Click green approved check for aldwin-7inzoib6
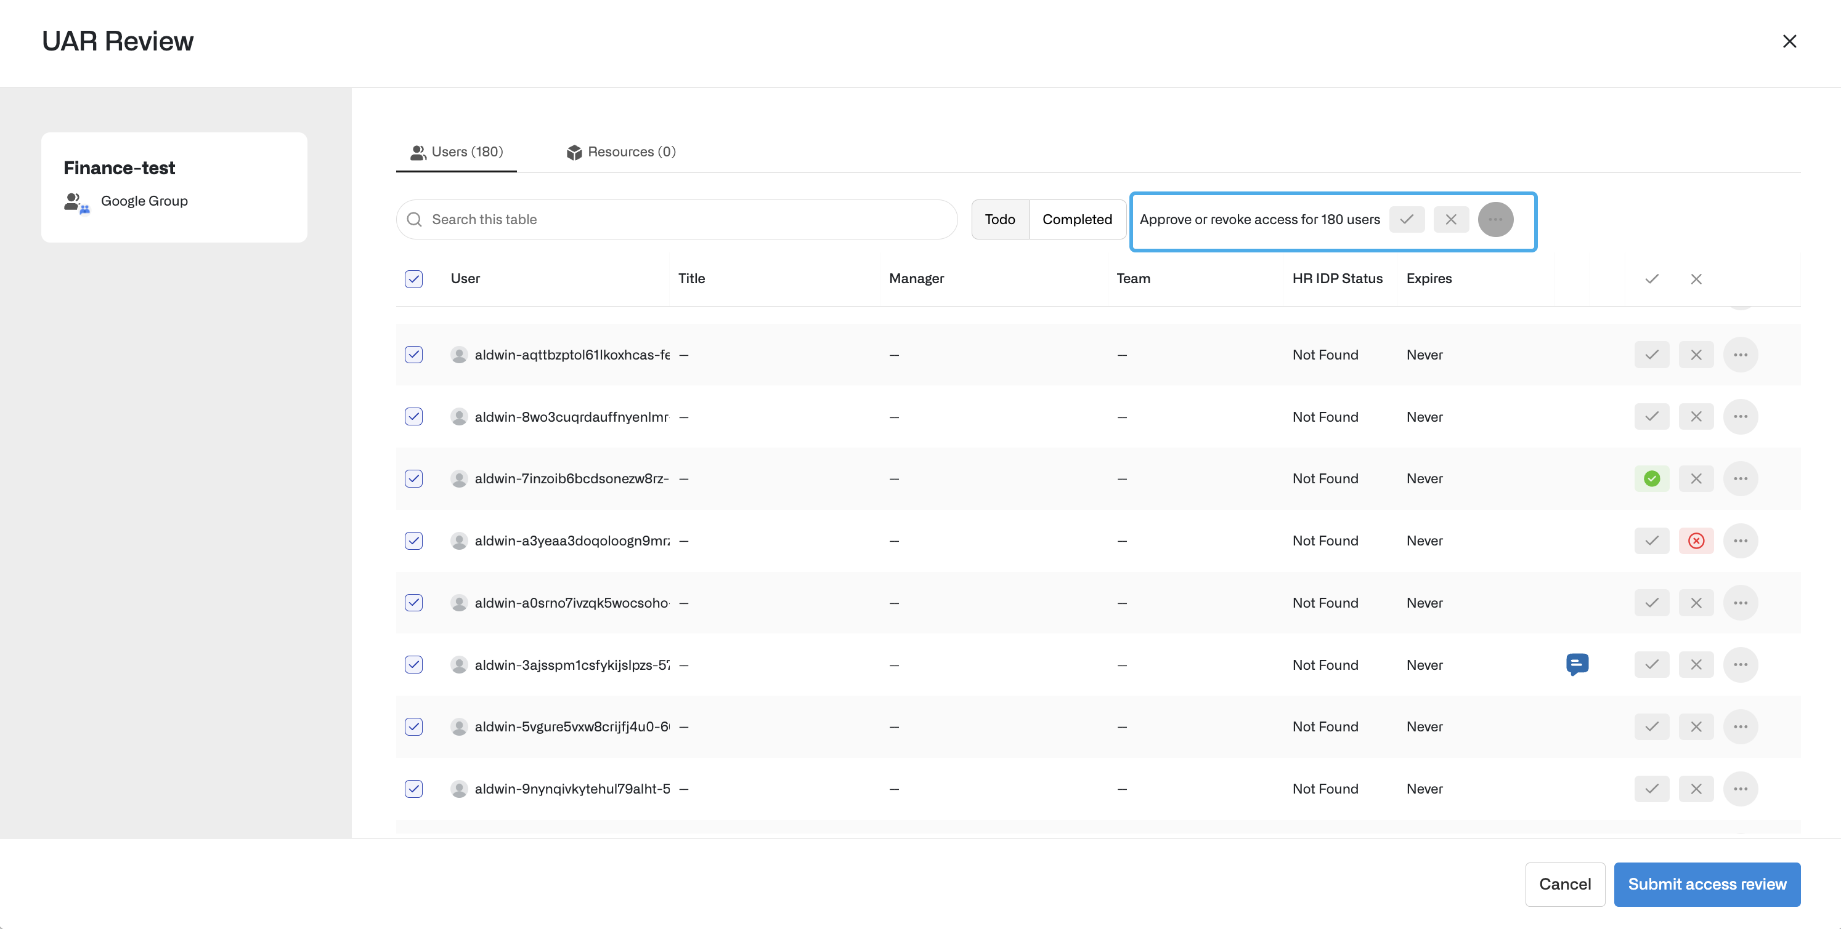Viewport: 1841px width, 929px height. point(1651,478)
